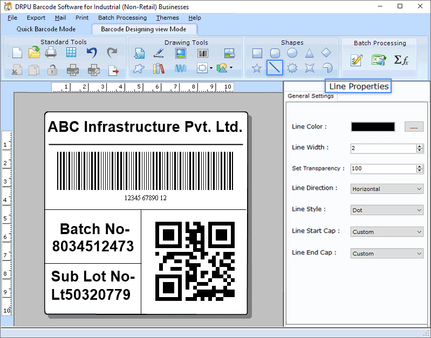Toggle the grid icon in Standard Tools
Screen dimensions: 431x338
pyautogui.click(x=71, y=52)
